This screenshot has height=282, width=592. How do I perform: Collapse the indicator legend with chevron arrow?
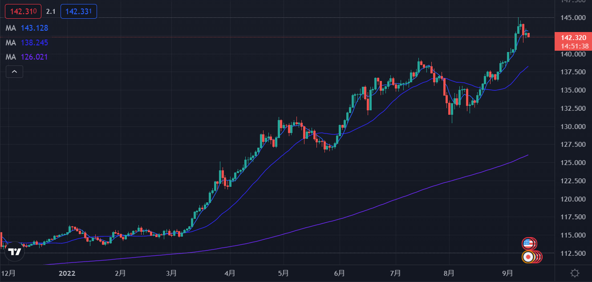[x=14, y=71]
